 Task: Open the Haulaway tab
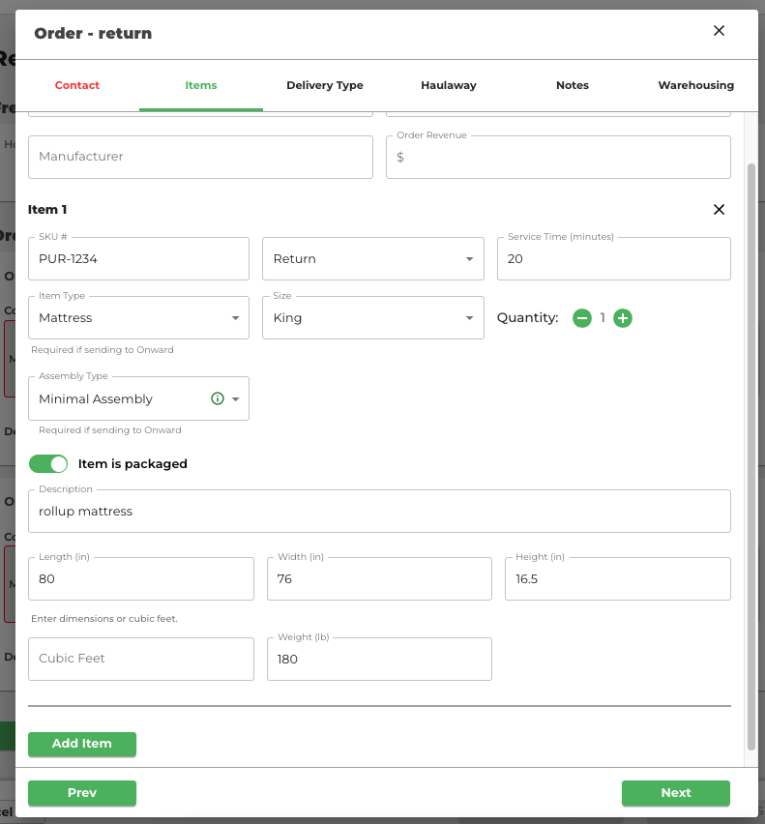pos(449,85)
